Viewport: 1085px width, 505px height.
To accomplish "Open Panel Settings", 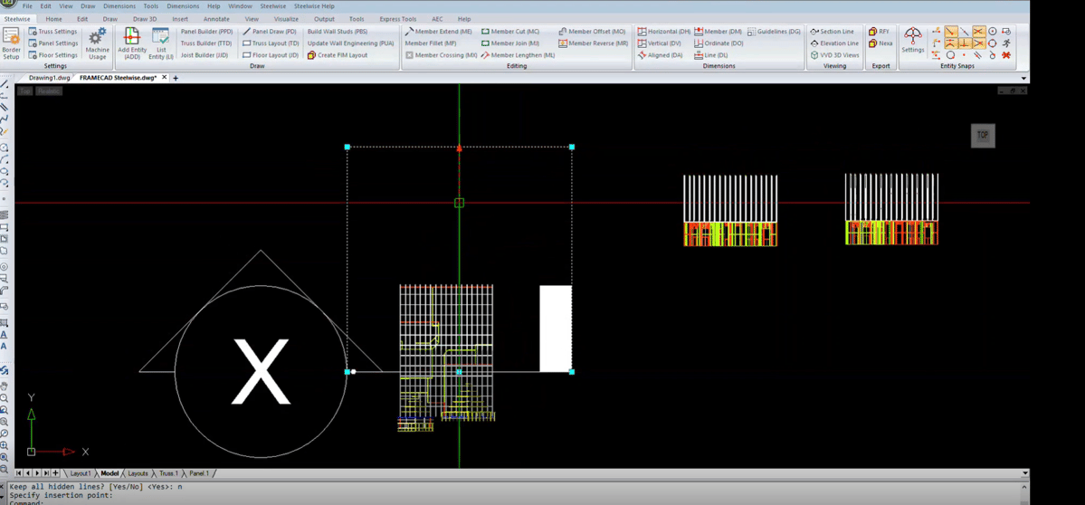I will point(52,43).
